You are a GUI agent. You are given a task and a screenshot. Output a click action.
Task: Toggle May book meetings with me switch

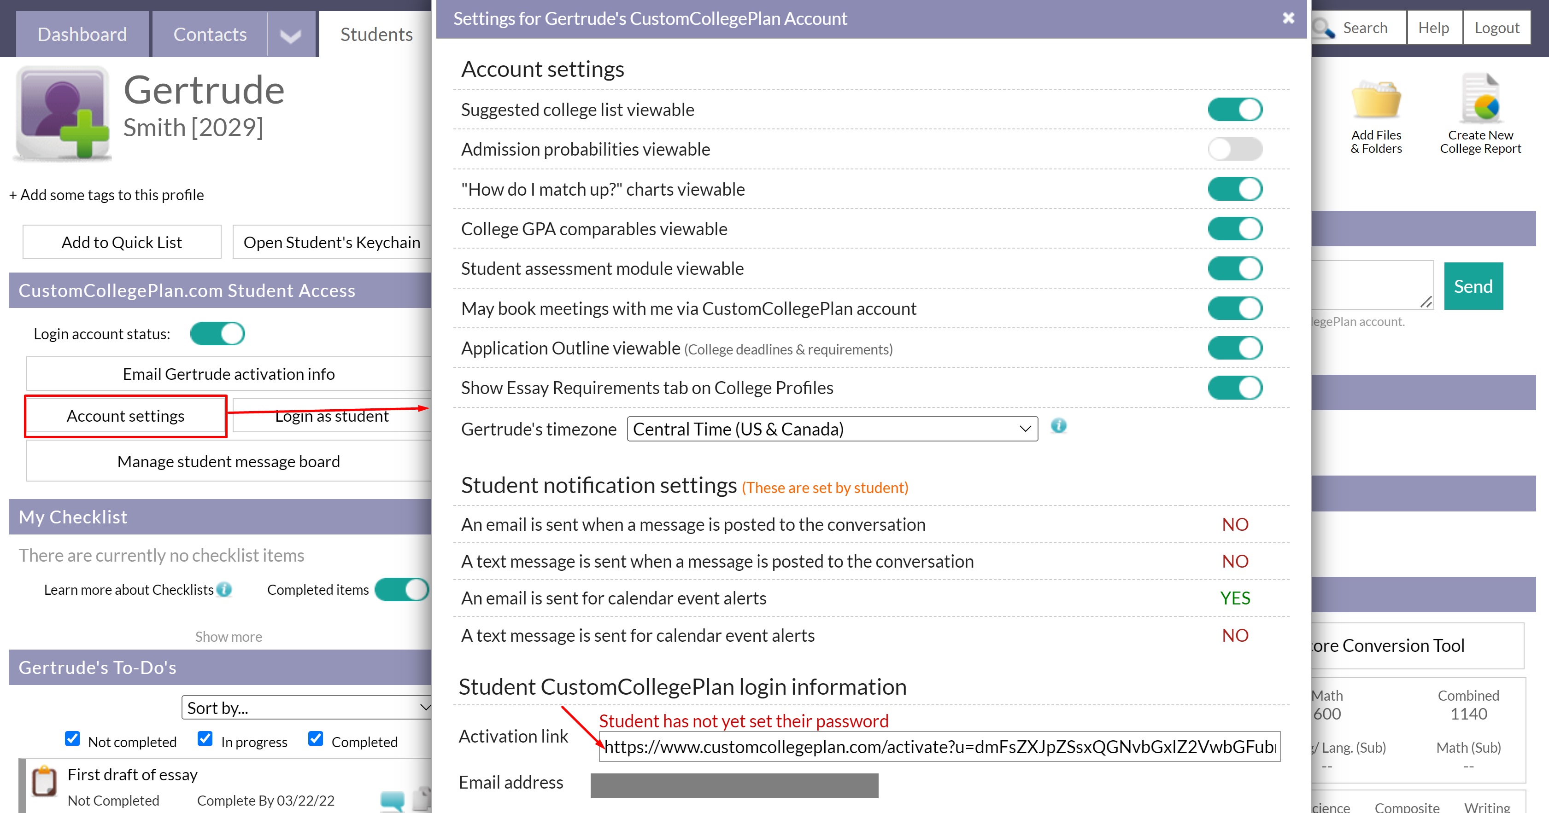coord(1234,308)
